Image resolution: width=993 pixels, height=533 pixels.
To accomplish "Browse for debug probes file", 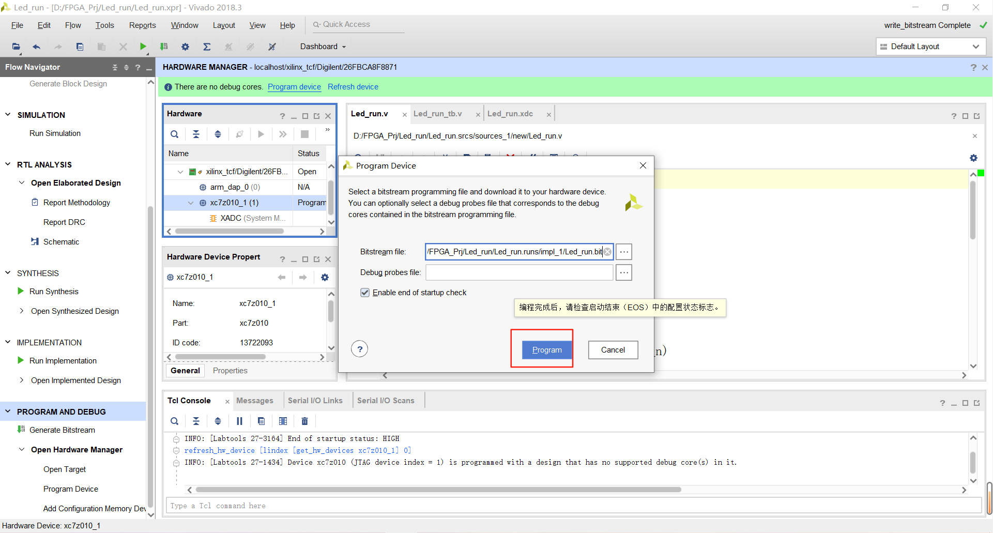I will [624, 272].
